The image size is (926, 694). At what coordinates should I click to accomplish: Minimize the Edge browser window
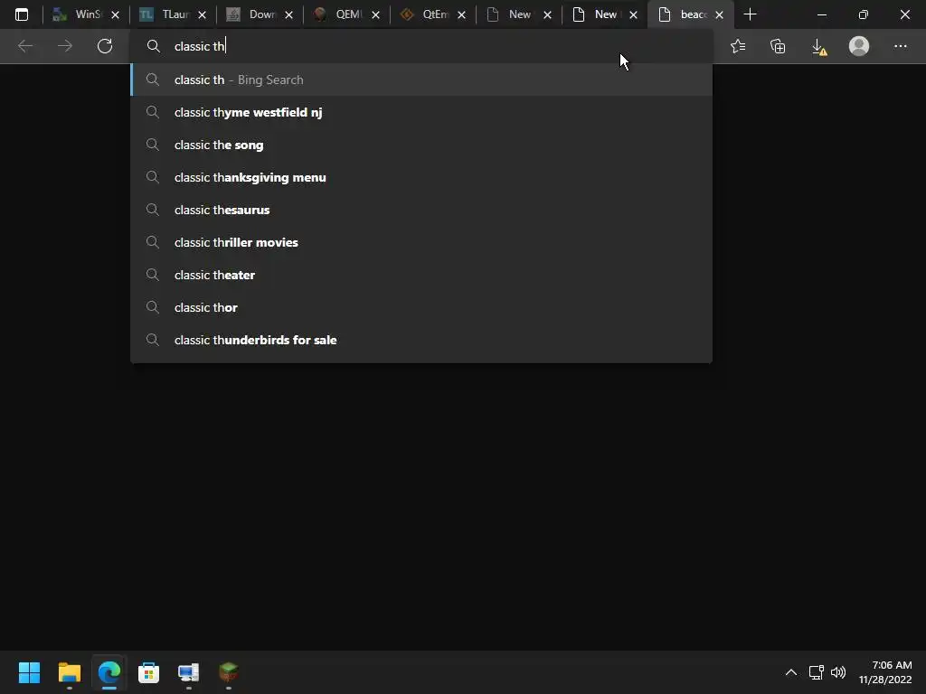[821, 14]
